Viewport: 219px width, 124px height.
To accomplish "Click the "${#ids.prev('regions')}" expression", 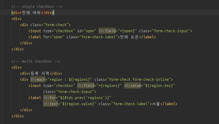I will point(85,98).
